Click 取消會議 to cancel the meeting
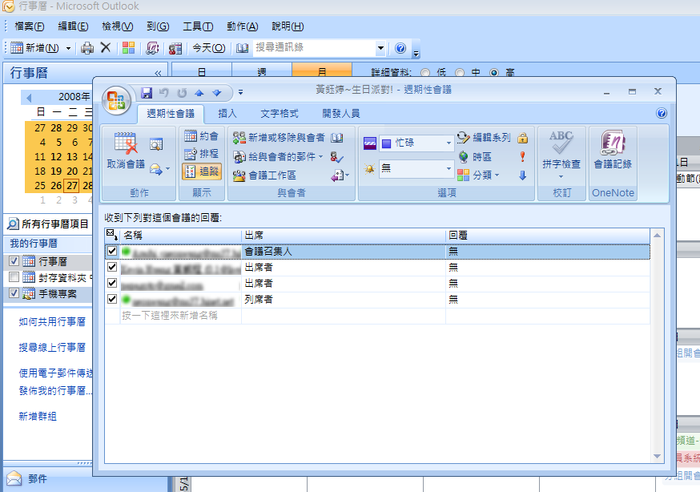This screenshot has height=492, width=700. (126, 151)
